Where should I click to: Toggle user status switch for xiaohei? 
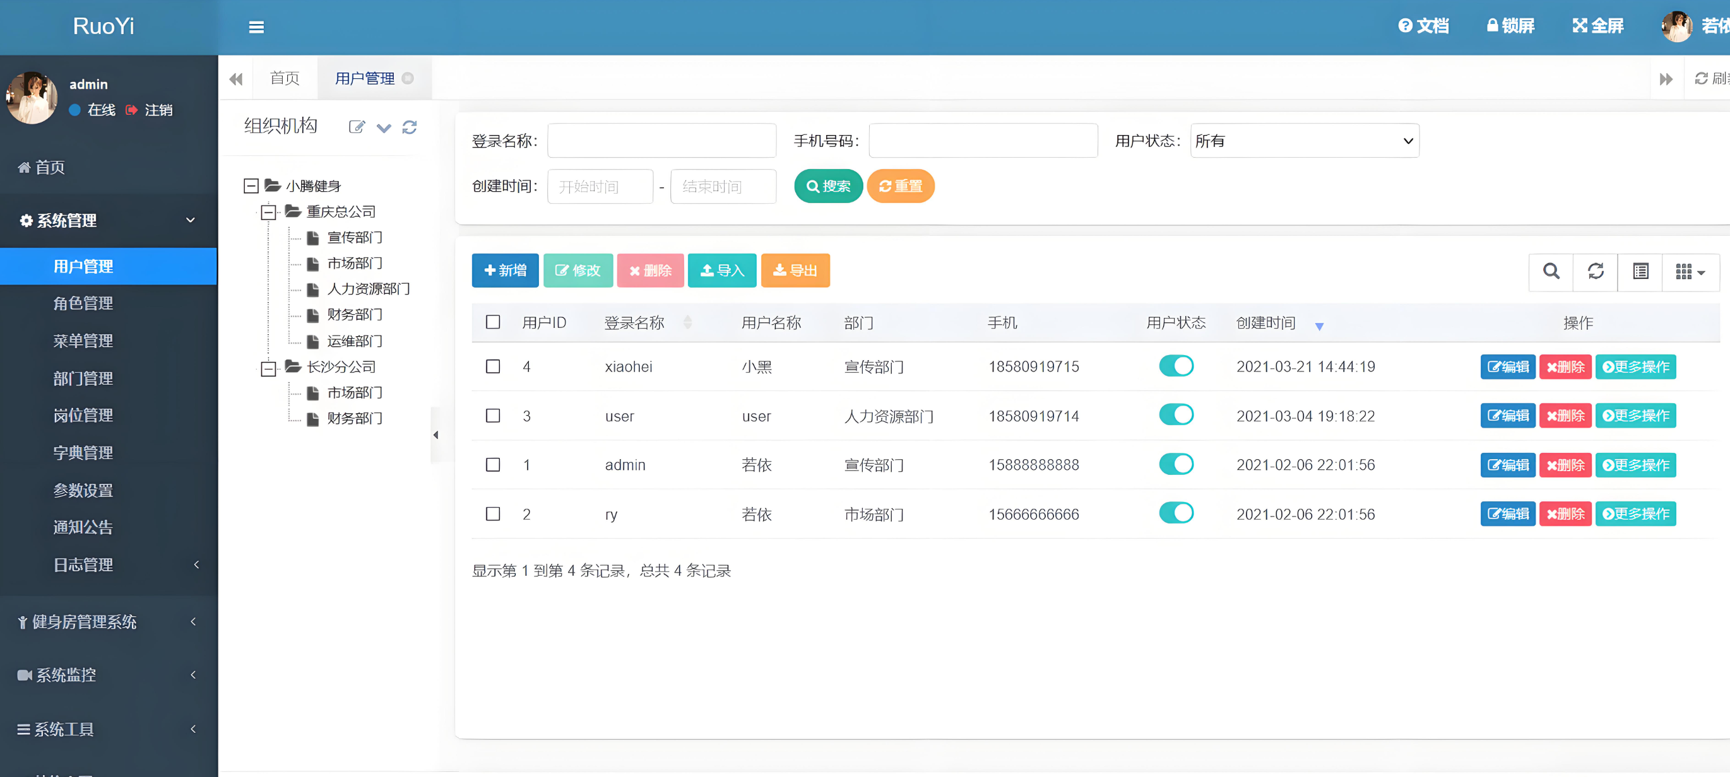[x=1175, y=366]
